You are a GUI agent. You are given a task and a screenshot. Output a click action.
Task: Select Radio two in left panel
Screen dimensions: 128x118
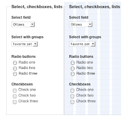[15, 68]
